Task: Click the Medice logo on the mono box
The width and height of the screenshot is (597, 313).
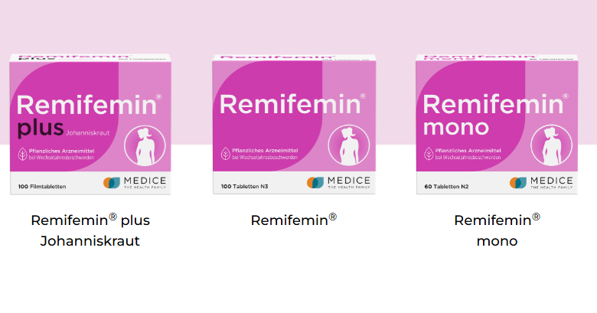Action: coord(541,182)
